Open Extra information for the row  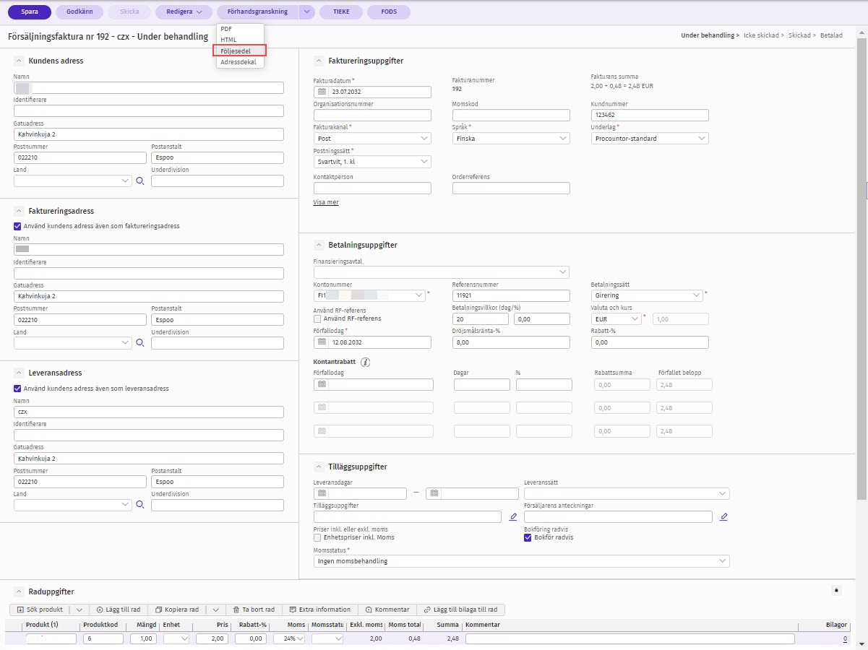click(x=319, y=610)
